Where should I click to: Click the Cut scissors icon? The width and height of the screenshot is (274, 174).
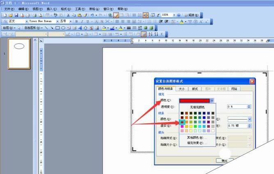click(68, 15)
